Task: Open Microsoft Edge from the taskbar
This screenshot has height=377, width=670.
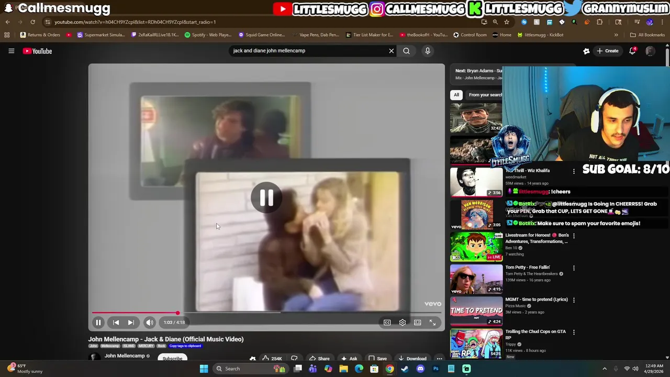Action: click(359, 369)
